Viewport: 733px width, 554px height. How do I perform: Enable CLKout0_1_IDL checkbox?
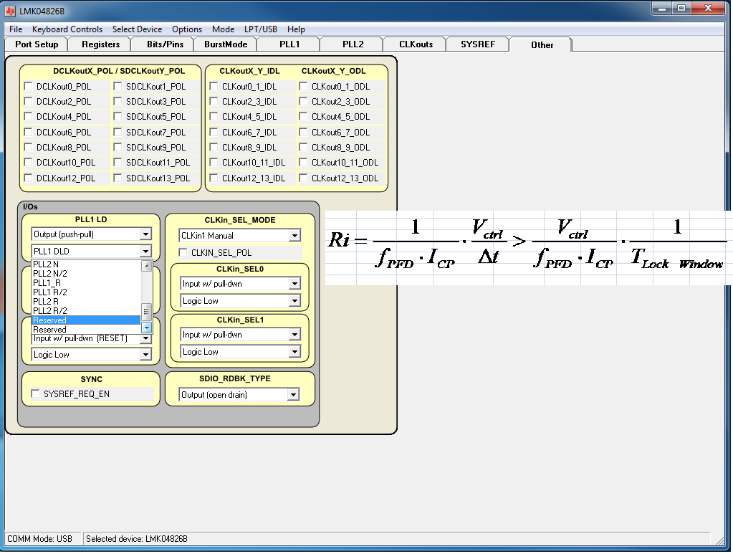pos(214,87)
